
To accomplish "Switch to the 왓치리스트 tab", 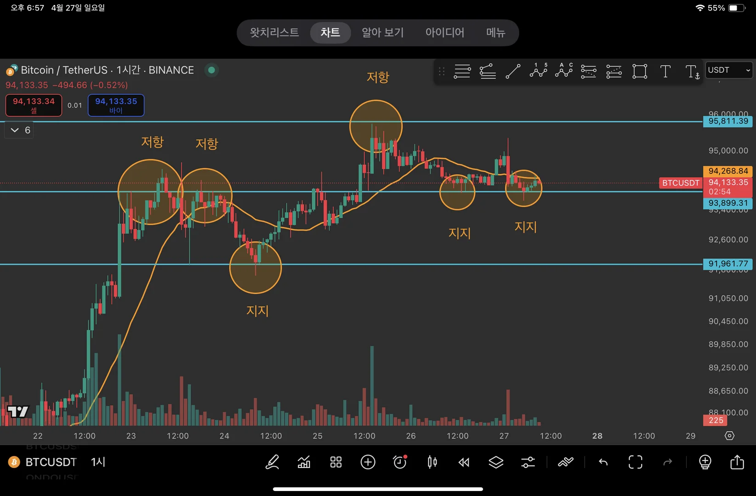I will coord(274,33).
